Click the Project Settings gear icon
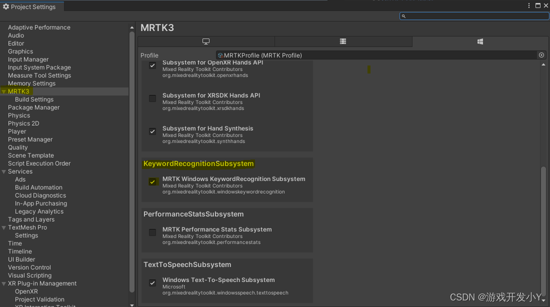 [x=6, y=6]
